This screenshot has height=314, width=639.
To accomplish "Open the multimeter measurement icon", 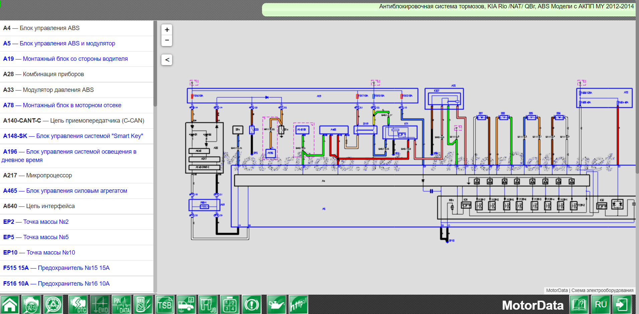I will tap(143, 305).
